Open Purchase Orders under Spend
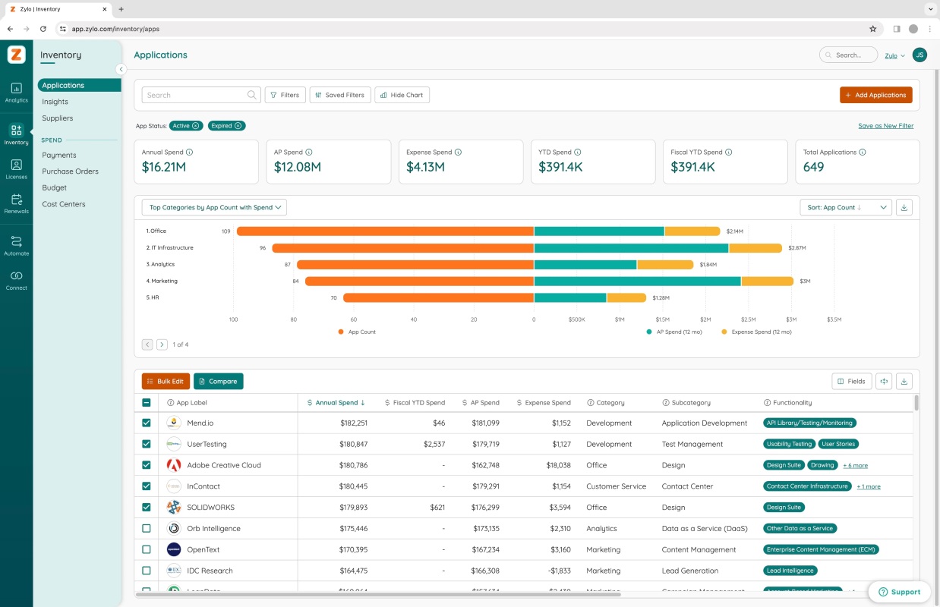The image size is (940, 607). click(x=71, y=171)
